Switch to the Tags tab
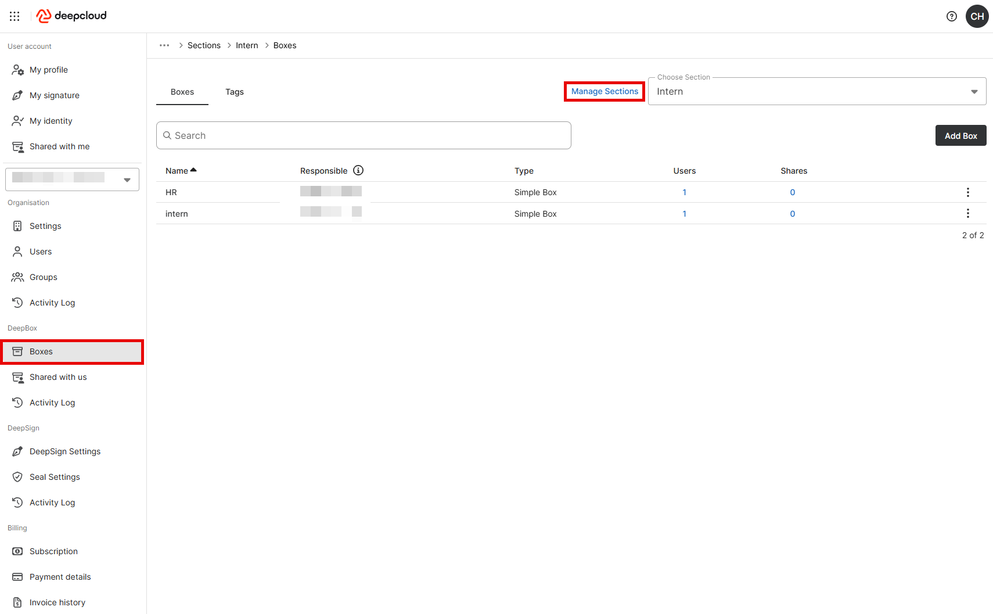 coord(235,92)
